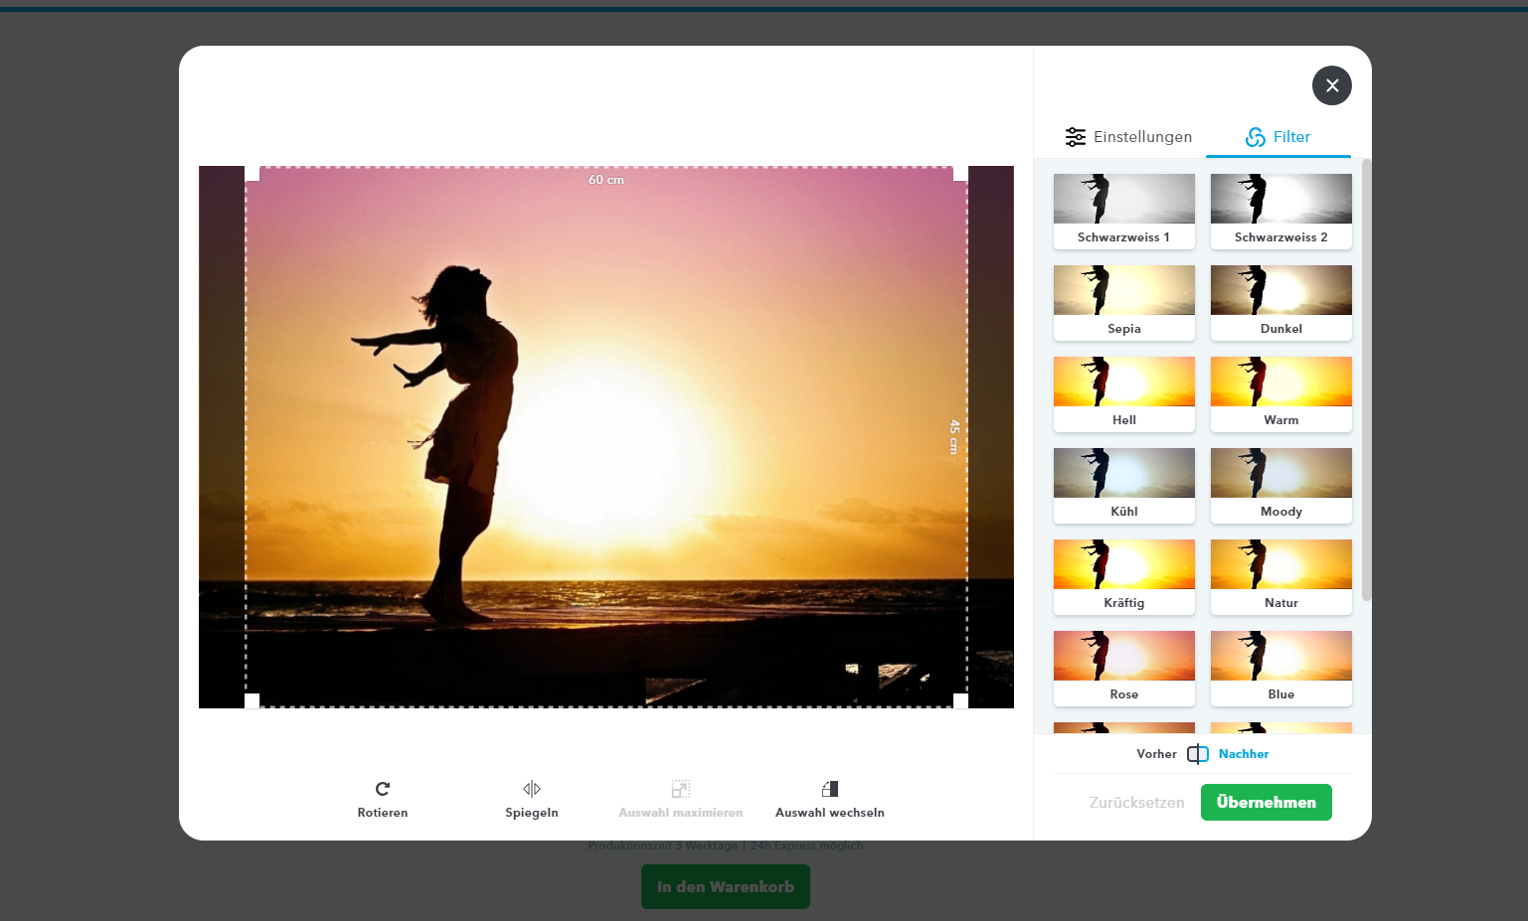Click the Auswahl maximieren icon

[x=681, y=789]
